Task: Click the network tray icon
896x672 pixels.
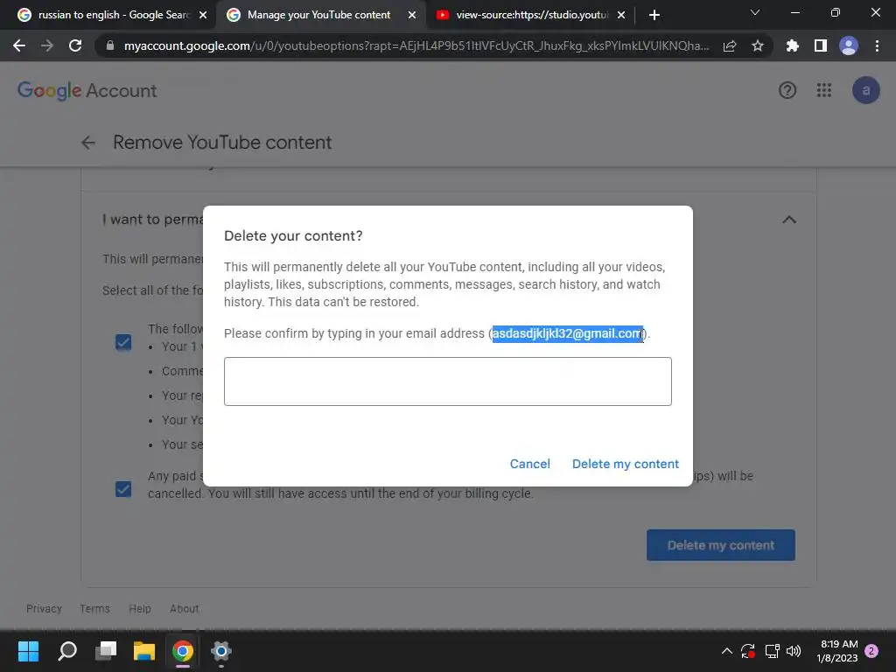Action: 773,651
